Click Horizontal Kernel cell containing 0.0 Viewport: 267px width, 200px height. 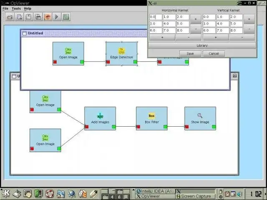pos(156,17)
